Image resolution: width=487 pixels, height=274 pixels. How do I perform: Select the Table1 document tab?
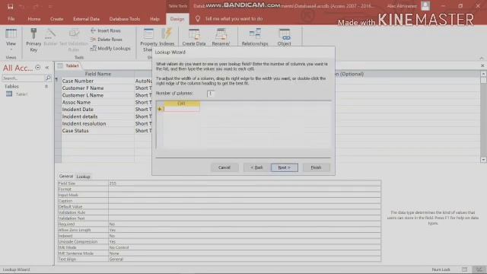[72, 66]
